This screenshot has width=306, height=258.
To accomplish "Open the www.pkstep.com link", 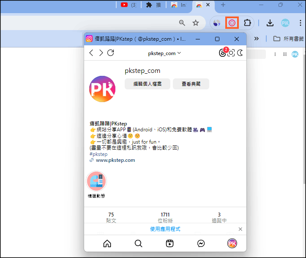I will tap(115, 160).
